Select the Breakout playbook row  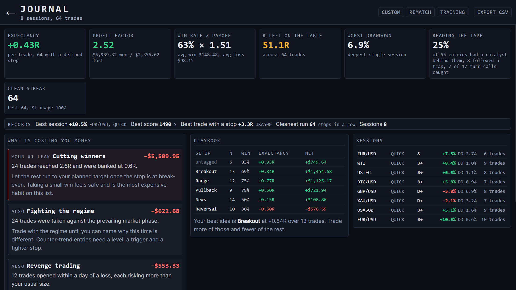(x=269, y=172)
